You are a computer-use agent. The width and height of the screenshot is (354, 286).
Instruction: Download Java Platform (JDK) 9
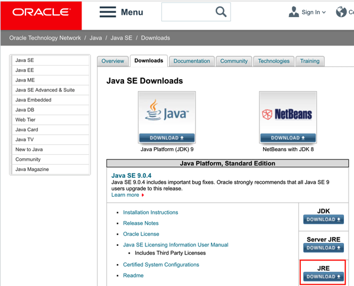point(167,138)
